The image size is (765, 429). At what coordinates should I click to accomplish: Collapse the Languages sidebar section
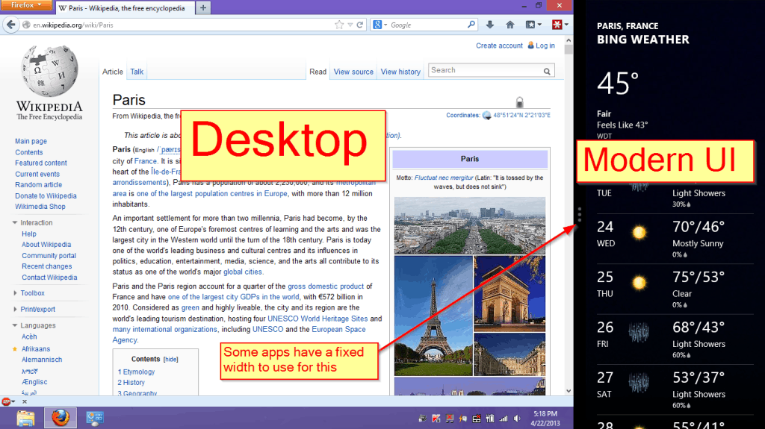tap(15, 325)
